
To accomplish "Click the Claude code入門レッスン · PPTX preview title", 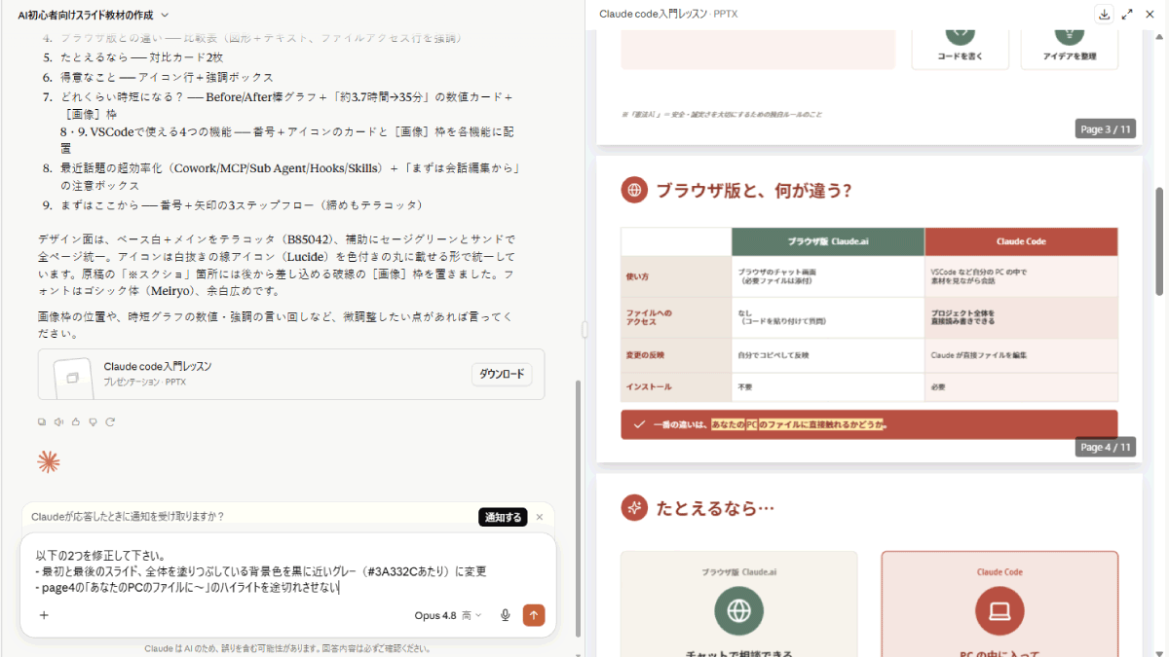I will 667,14.
